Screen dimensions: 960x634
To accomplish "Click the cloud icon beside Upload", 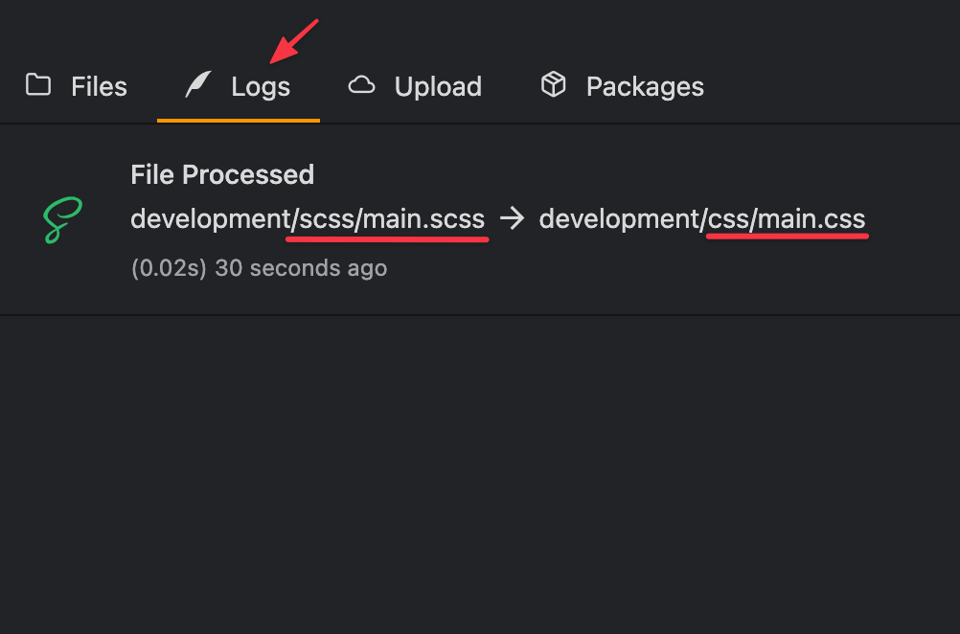I will point(361,85).
